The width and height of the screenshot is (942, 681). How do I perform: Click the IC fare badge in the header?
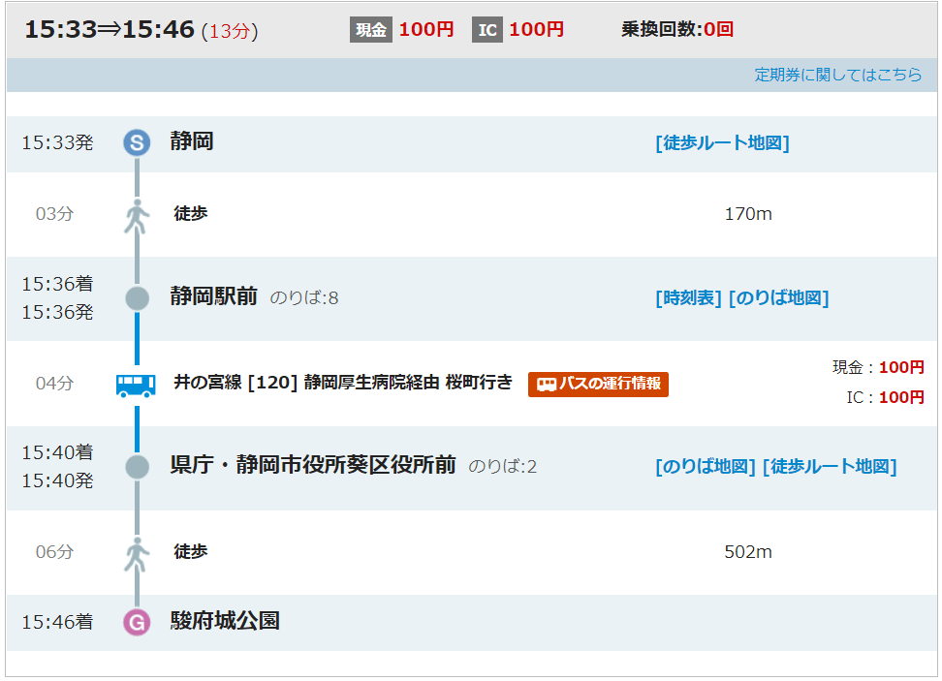click(x=487, y=30)
